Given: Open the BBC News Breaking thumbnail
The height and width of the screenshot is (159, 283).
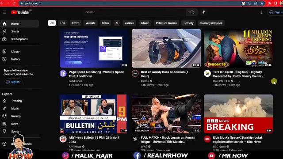Looking at the screenshot, I should pyautogui.click(x=238, y=114).
